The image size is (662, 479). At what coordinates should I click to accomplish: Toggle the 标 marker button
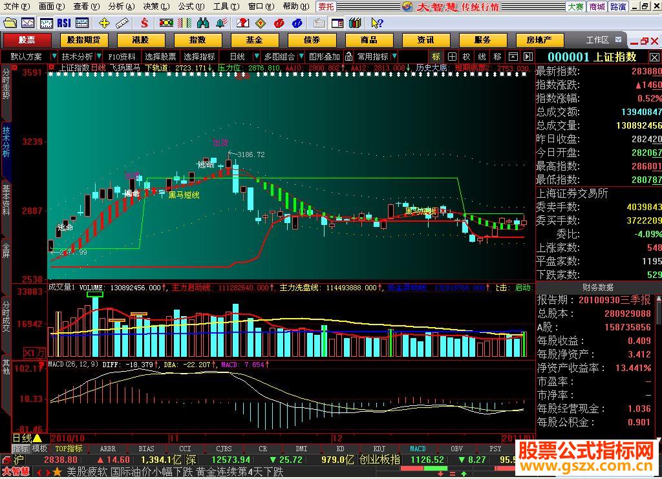tap(436, 56)
